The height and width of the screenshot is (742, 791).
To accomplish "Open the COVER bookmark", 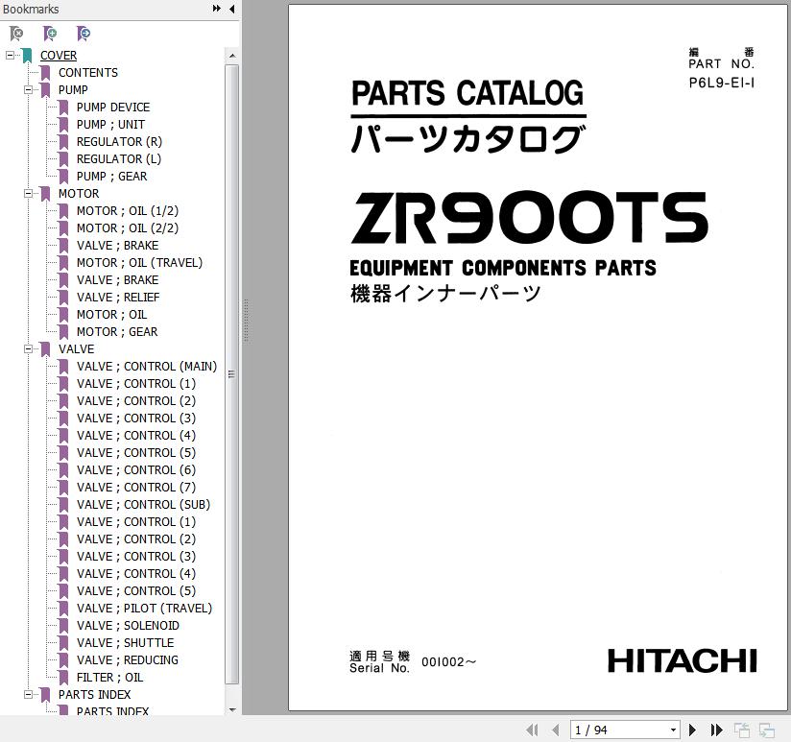I will click(59, 56).
